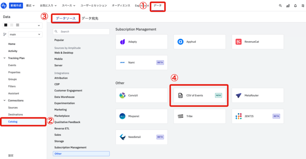The height and width of the screenshot is (159, 306).
Task: Collapse the Tracking Plan section
Action: [x=5, y=58]
